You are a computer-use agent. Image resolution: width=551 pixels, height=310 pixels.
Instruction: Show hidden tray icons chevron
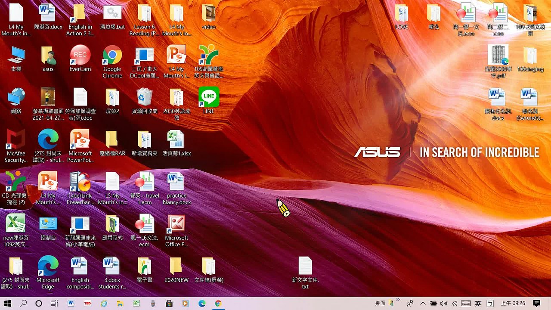click(x=423, y=304)
